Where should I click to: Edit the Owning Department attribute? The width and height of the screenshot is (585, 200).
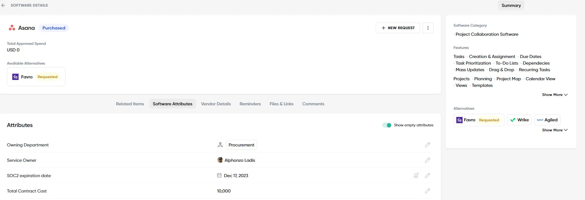(427, 145)
